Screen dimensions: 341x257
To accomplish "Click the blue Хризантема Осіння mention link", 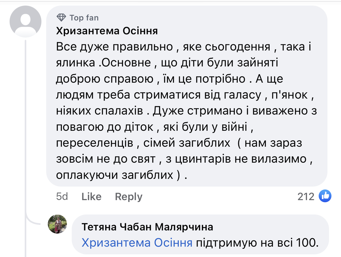I will coord(137,243).
